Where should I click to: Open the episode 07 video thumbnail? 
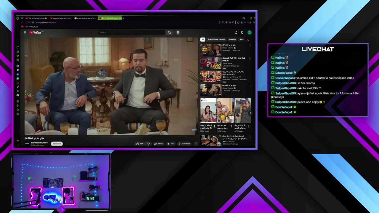click(x=211, y=50)
